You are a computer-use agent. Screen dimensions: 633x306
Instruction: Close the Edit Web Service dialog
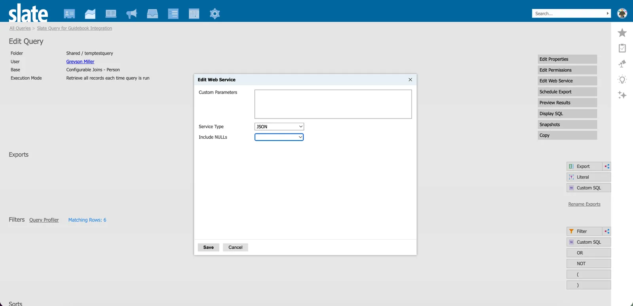410,80
